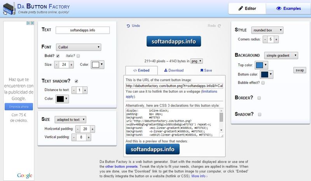Open the Top color picker
The height and width of the screenshot is (181, 311).
click(261, 65)
